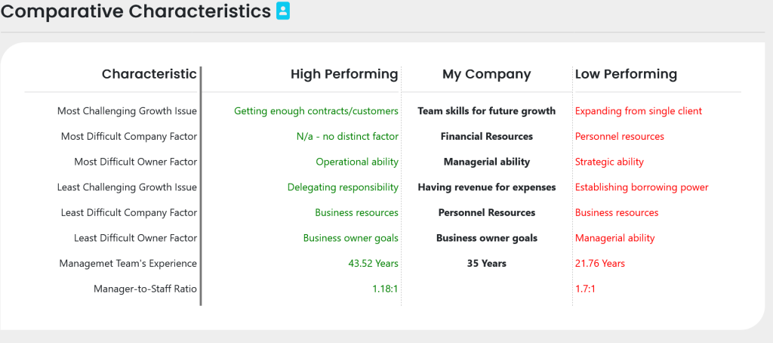Image resolution: width=773 pixels, height=343 pixels.
Task: Click the Low Performing column header
Action: tap(626, 74)
